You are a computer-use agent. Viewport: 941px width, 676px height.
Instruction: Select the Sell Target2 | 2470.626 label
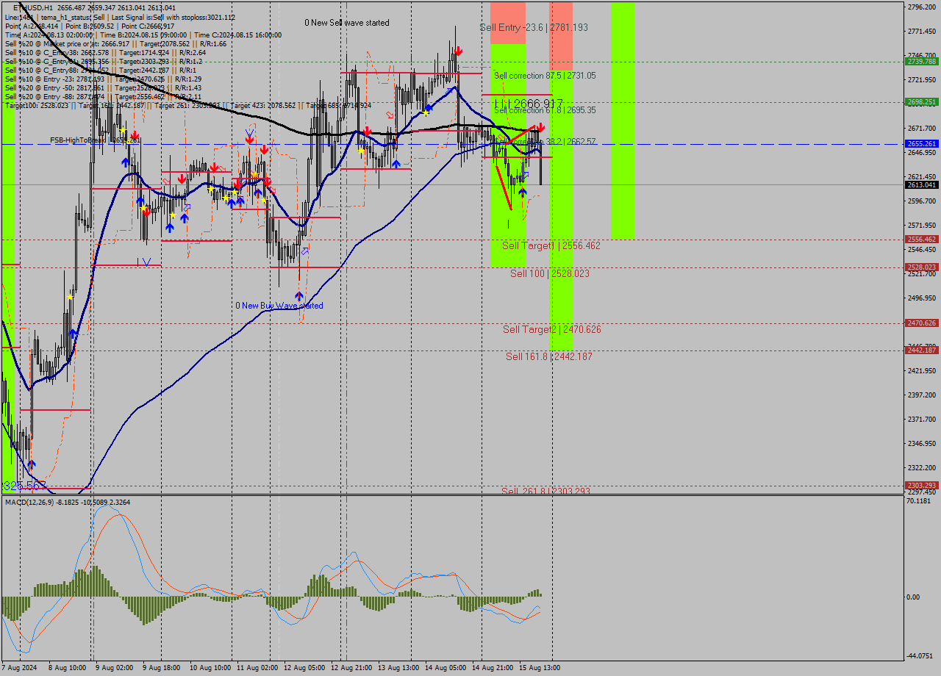click(x=553, y=329)
